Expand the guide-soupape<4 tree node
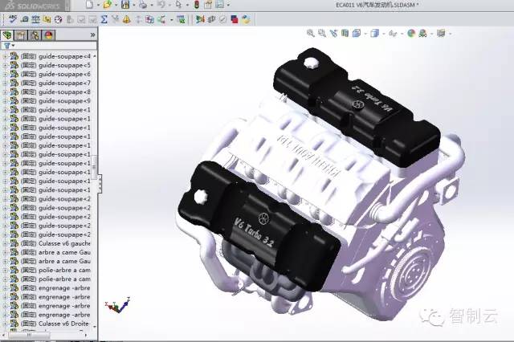This screenshot has height=342, width=514. 5,56
